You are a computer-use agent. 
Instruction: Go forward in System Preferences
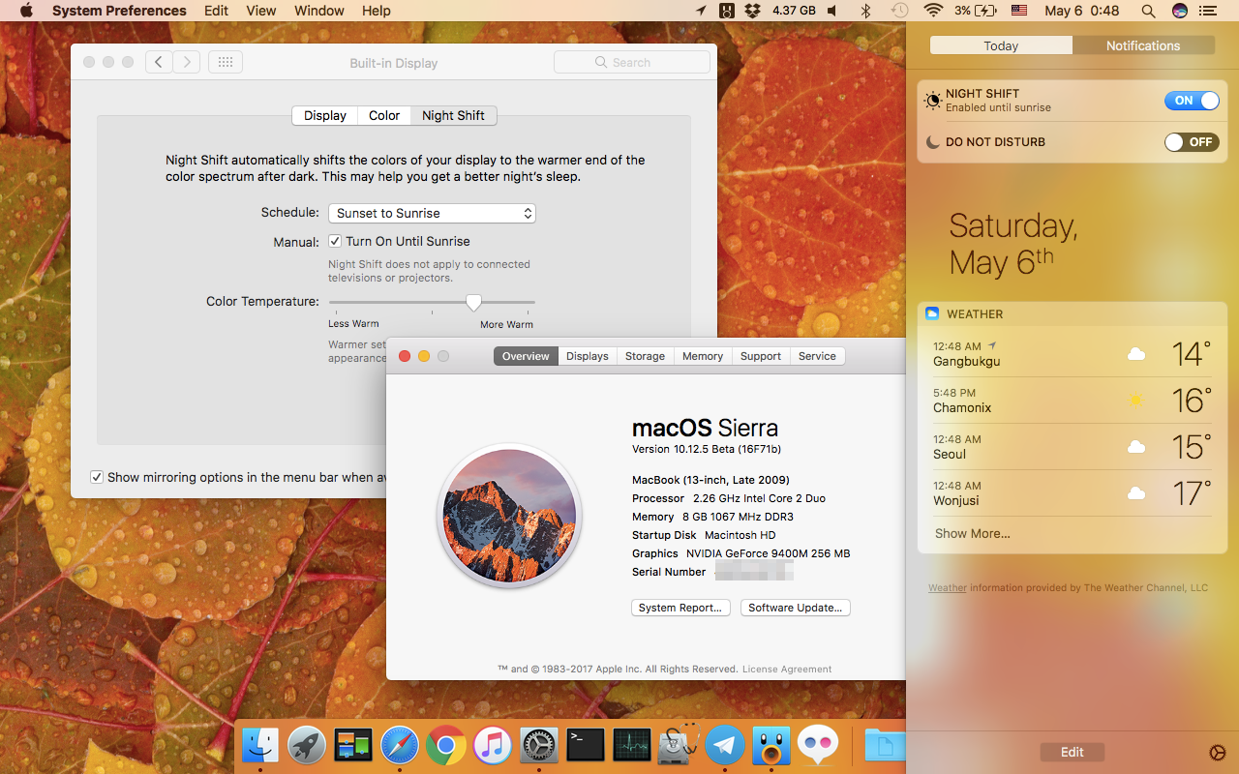tap(187, 62)
